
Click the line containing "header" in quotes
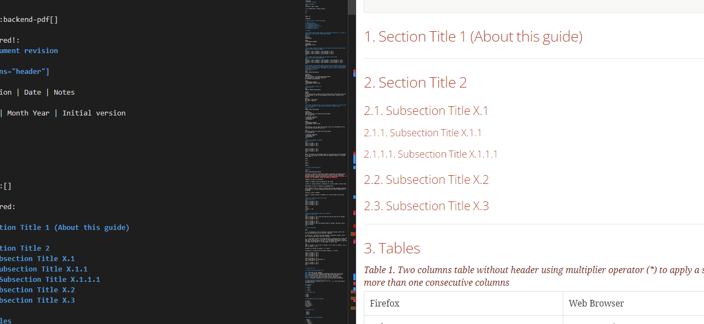pyautogui.click(x=25, y=71)
